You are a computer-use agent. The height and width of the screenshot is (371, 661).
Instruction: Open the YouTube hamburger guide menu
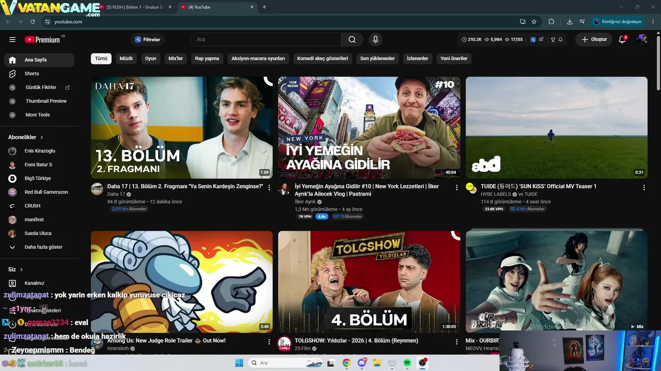tap(12, 40)
